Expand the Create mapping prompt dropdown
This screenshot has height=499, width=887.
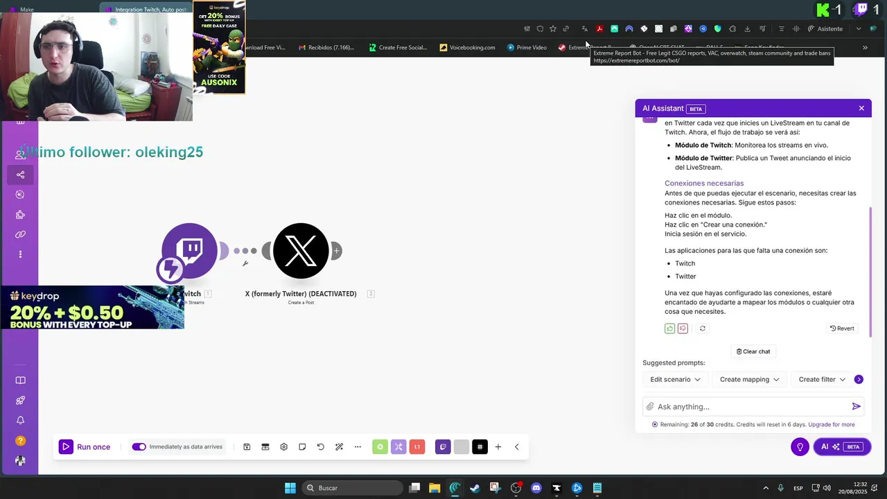pos(749,379)
